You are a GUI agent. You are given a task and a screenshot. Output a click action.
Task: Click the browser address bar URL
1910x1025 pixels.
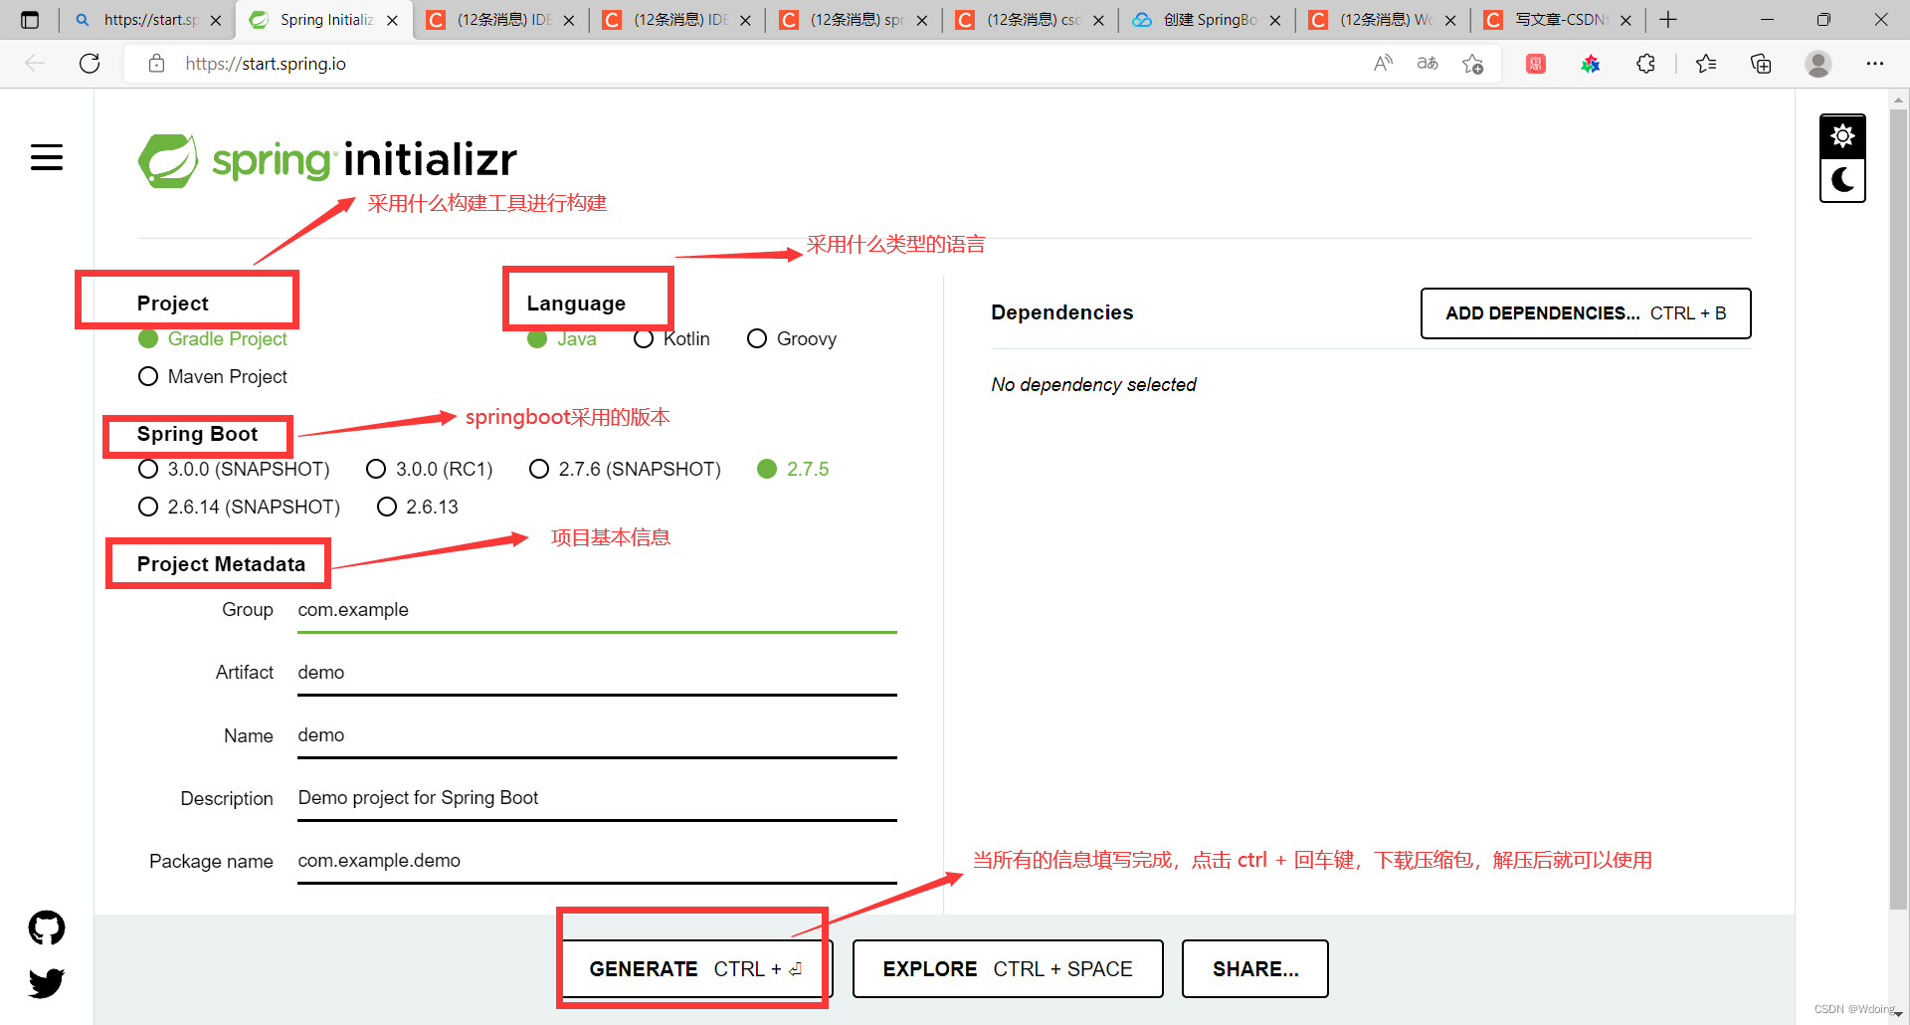pos(266,64)
